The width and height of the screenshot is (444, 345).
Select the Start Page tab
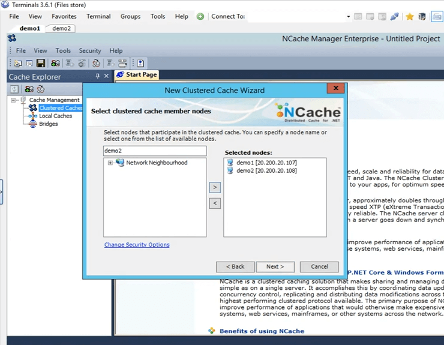[x=137, y=74]
